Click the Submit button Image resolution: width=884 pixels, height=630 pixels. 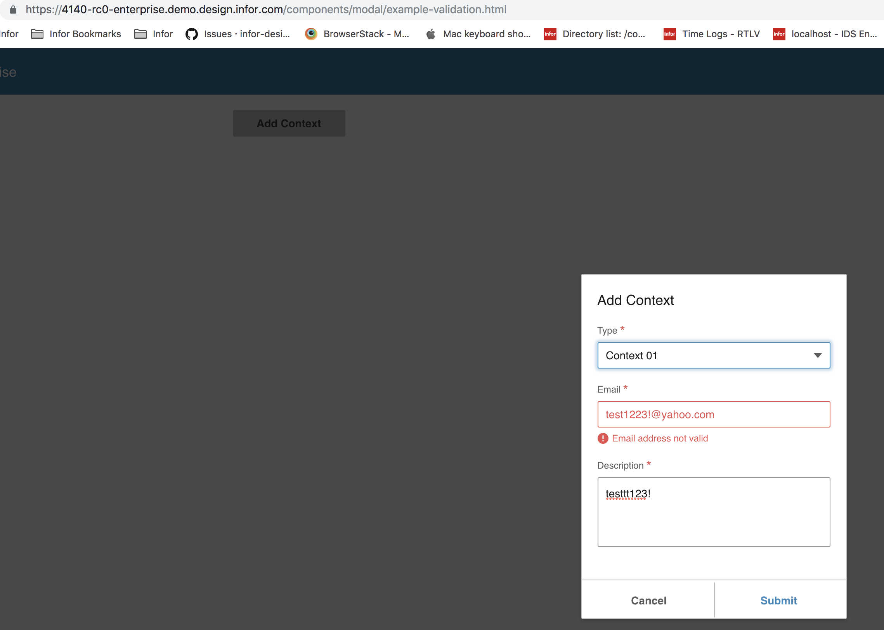click(x=778, y=601)
